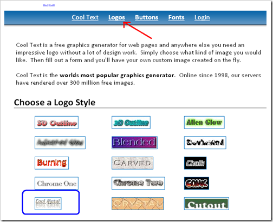This screenshot has height=222, width=273.
Task: Select the Chrome Two logo style
Action: [x=138, y=183]
